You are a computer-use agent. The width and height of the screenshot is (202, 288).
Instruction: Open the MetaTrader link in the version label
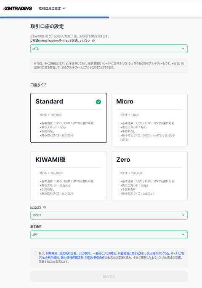pos(48,41)
